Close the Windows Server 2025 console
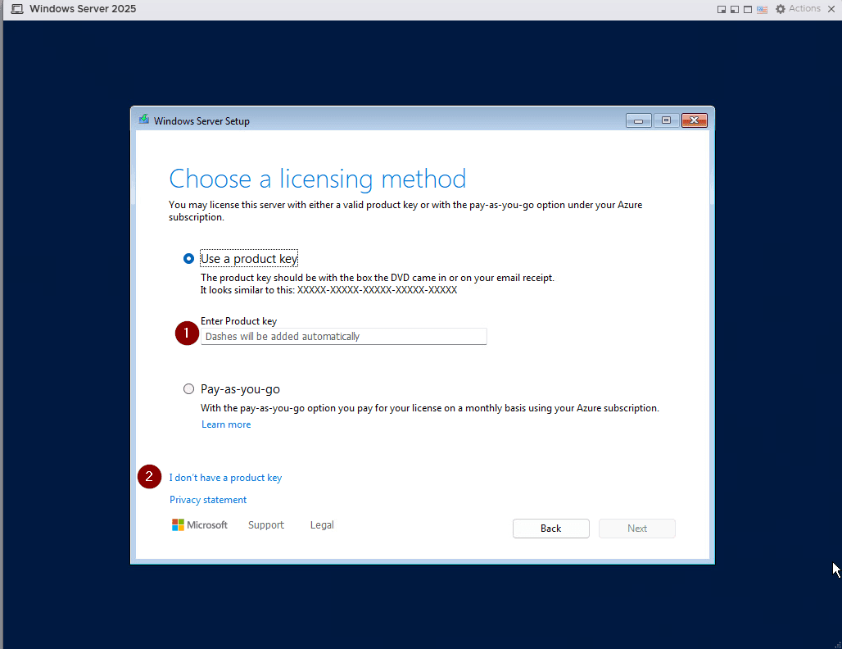The image size is (842, 649). (x=831, y=9)
